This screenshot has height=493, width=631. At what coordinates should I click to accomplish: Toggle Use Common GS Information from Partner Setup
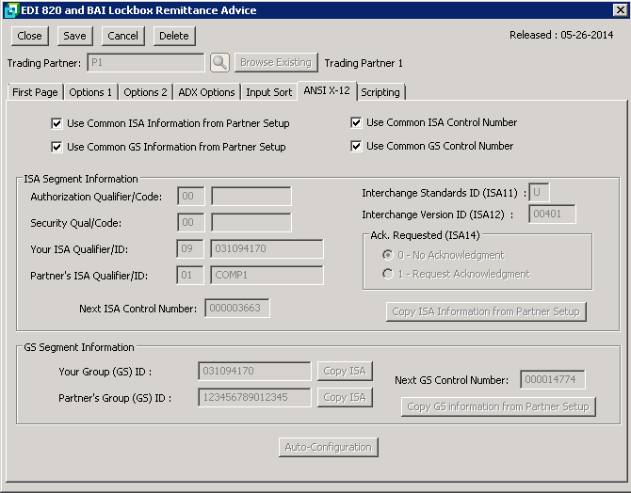click(57, 147)
